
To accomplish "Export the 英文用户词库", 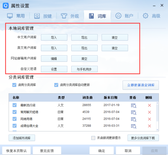I will click(84, 48).
